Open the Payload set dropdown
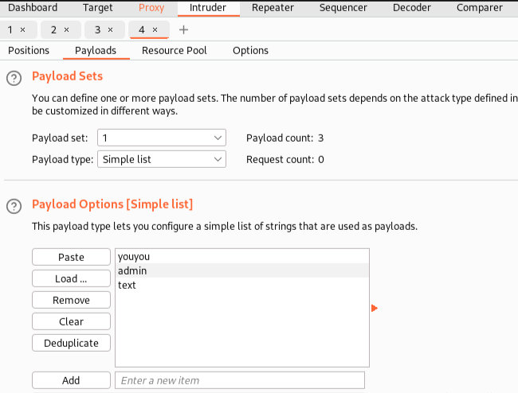Viewport: 518px width, 393px height. coord(162,138)
